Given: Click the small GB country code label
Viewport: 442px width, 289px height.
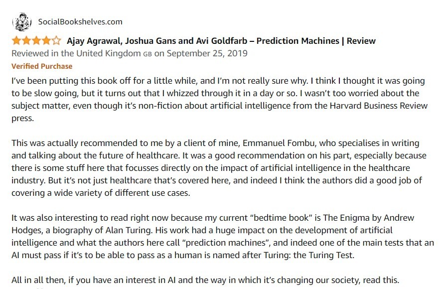Looking at the screenshot, I should [147, 54].
